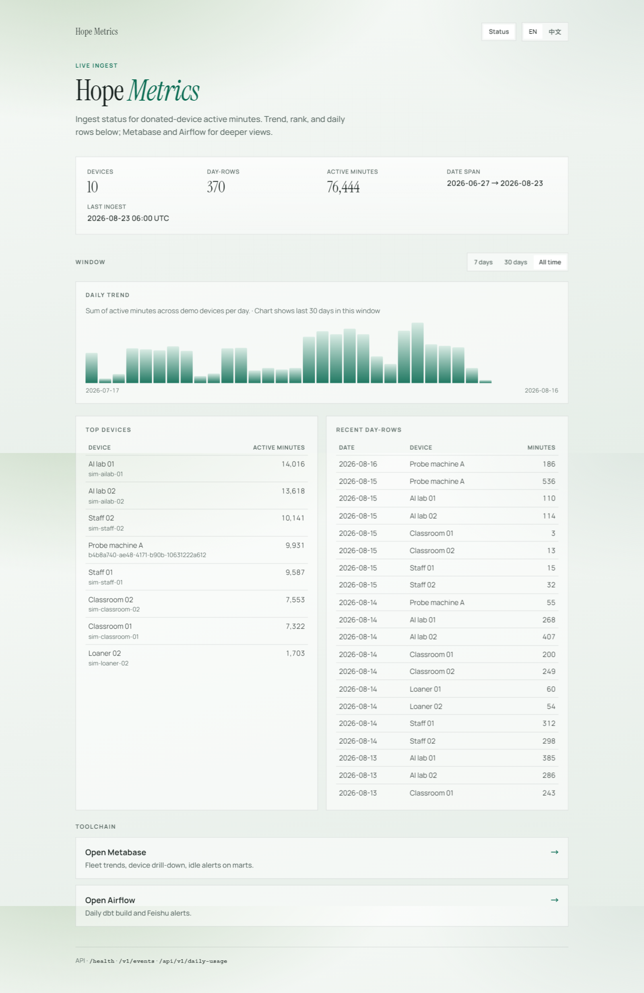Switch language to 中文
Image resolution: width=644 pixels, height=993 pixels.
[x=555, y=32]
